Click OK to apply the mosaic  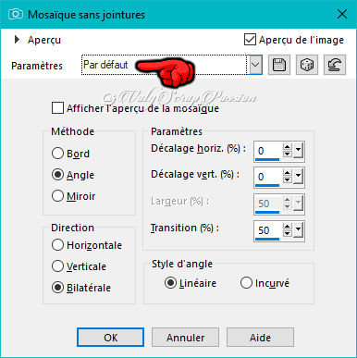110,338
